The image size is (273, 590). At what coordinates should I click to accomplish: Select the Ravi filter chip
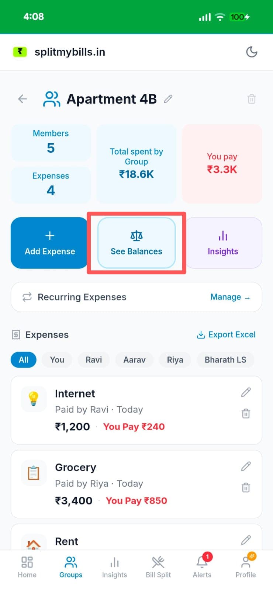[x=93, y=360]
